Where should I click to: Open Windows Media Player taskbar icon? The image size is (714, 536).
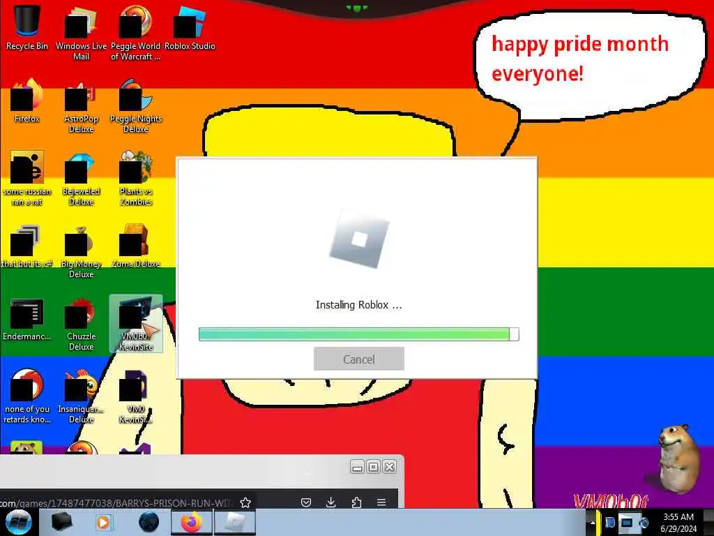coord(103,522)
